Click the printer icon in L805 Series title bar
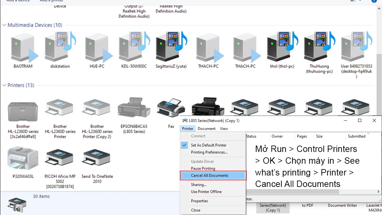Image resolution: width=382 pixels, height=215 pixels. coord(185,121)
